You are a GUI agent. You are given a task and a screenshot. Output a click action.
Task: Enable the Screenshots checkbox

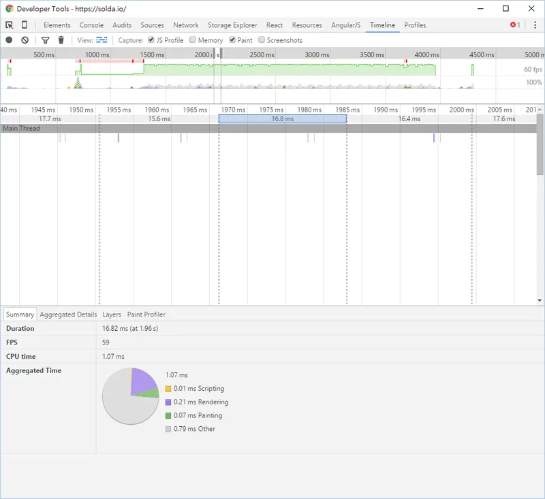pos(262,40)
